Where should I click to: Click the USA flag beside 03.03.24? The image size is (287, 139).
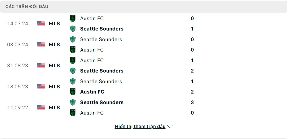pos(41,45)
